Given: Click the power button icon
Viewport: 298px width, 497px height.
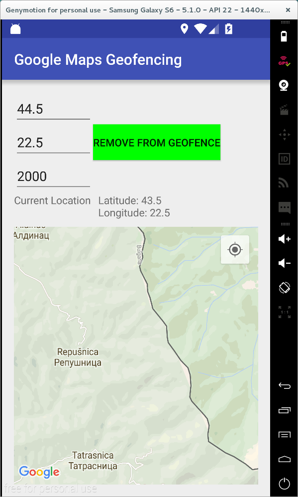Looking at the screenshot, I should coord(284,484).
